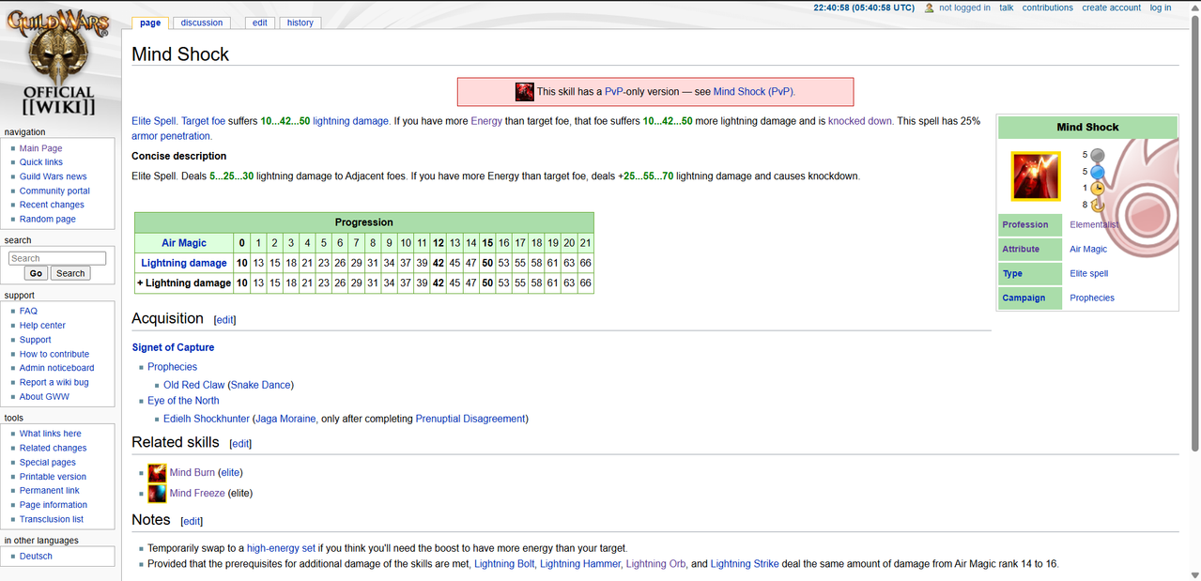This screenshot has width=1201, height=581.
Task: Click the armor penetration link
Action: click(x=172, y=136)
